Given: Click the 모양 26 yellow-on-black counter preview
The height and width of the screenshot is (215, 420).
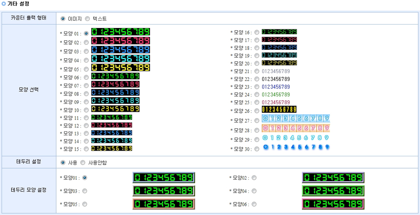Looking at the screenshot, I should (x=279, y=109).
